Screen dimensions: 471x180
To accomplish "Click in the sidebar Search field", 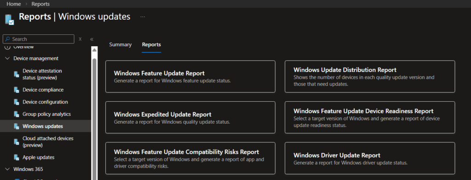I will point(39,39).
